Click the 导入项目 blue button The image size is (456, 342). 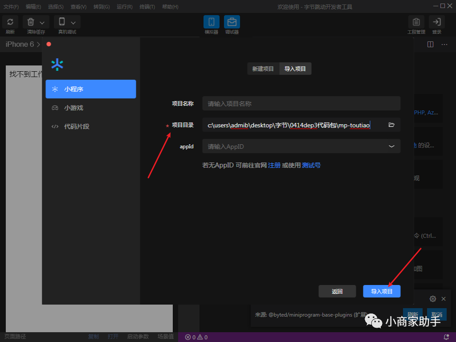(x=382, y=291)
